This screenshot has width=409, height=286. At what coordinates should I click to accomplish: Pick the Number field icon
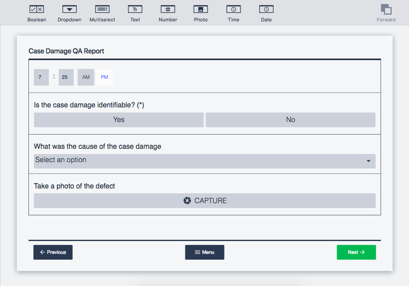click(x=168, y=9)
